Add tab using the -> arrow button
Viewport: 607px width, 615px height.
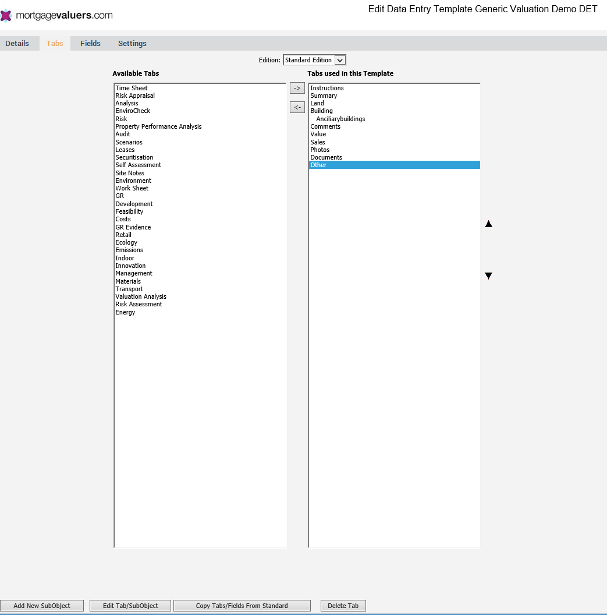(x=297, y=89)
